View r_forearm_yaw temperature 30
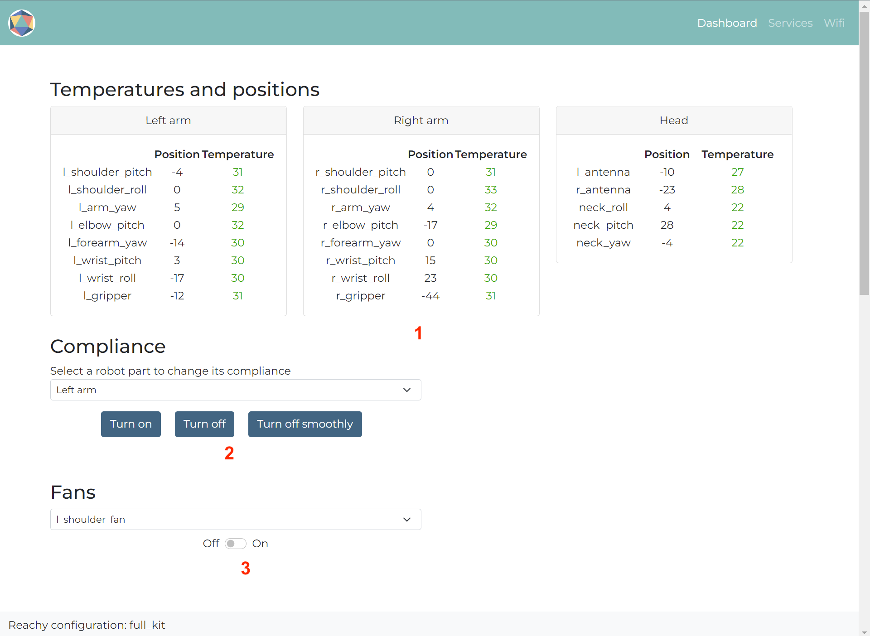This screenshot has height=636, width=870. (490, 242)
